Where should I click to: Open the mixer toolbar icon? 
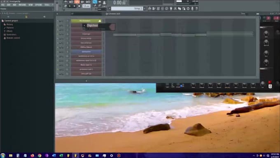point(163,8)
